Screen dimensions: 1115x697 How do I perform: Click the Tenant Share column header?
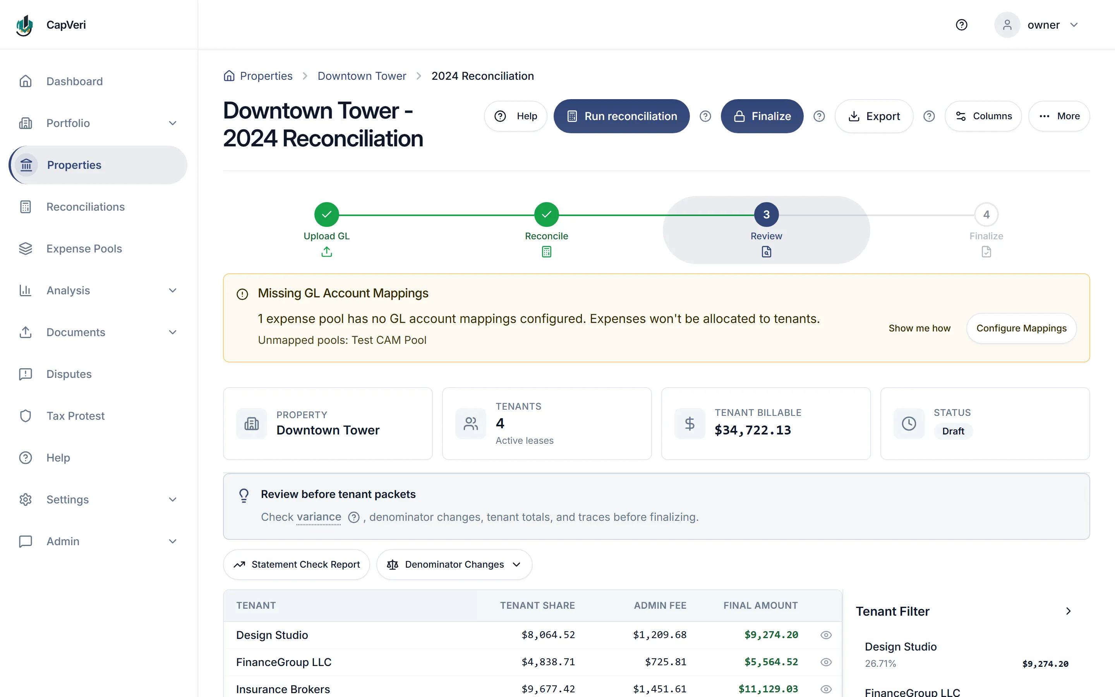pos(537,605)
